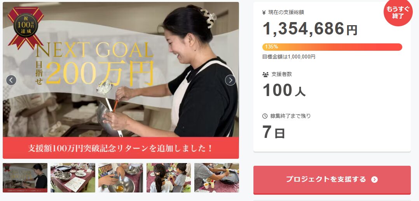
Task: Click the red もうすぐ終了 badge
Action: (x=398, y=13)
